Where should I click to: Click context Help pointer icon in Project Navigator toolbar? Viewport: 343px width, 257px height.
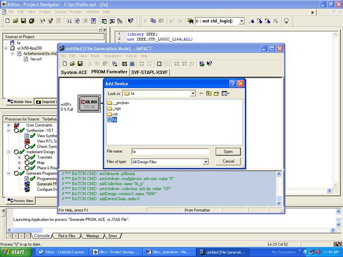[x=131, y=21]
